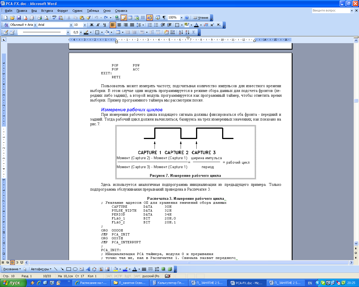Toggle left text alignment
Screen dimensions: 359x287
[x=113, y=25]
